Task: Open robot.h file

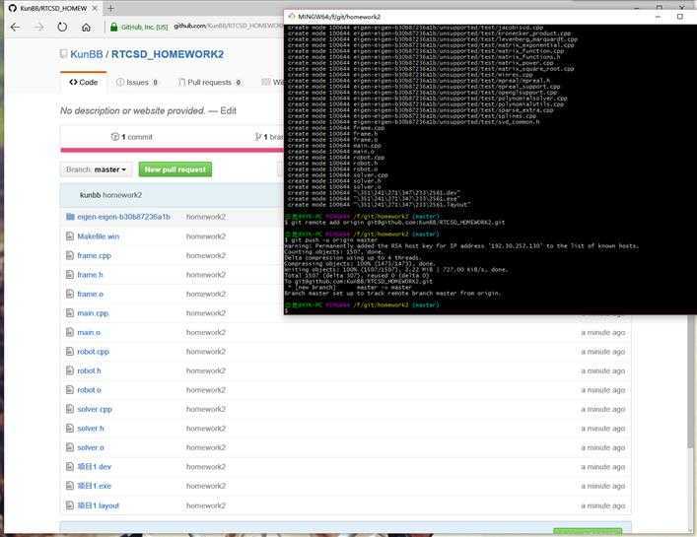Action: 89,370
